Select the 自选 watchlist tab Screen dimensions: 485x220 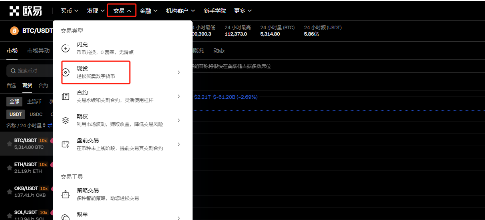[x=11, y=86]
